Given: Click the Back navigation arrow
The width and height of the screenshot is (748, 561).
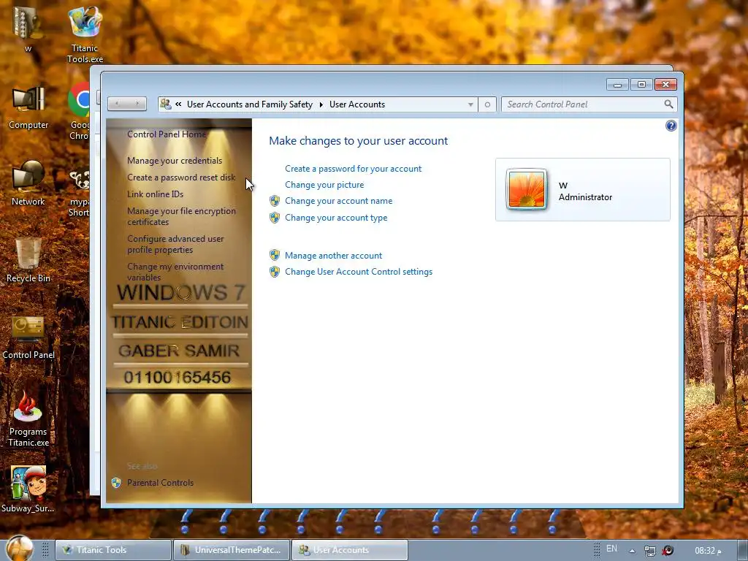Looking at the screenshot, I should point(118,104).
